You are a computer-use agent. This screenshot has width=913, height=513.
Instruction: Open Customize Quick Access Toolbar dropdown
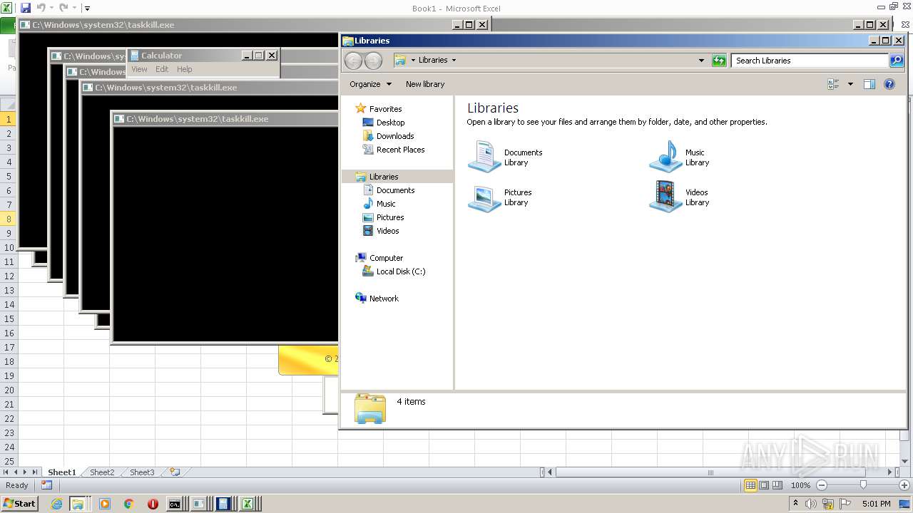[87, 8]
